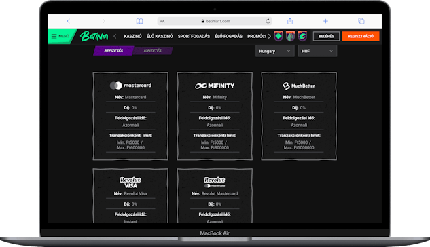Click the aA reader text size control
430x247 pixels.
[162, 21]
